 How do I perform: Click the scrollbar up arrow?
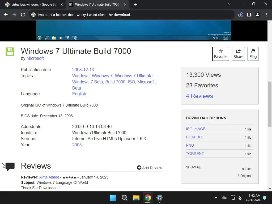[270, 23]
